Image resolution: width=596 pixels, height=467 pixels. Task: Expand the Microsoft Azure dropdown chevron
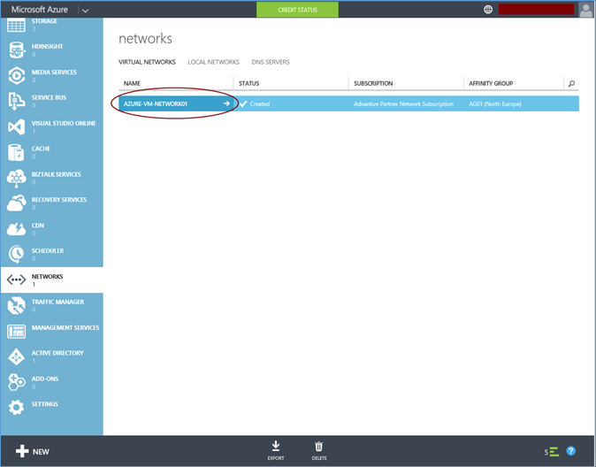coord(86,11)
